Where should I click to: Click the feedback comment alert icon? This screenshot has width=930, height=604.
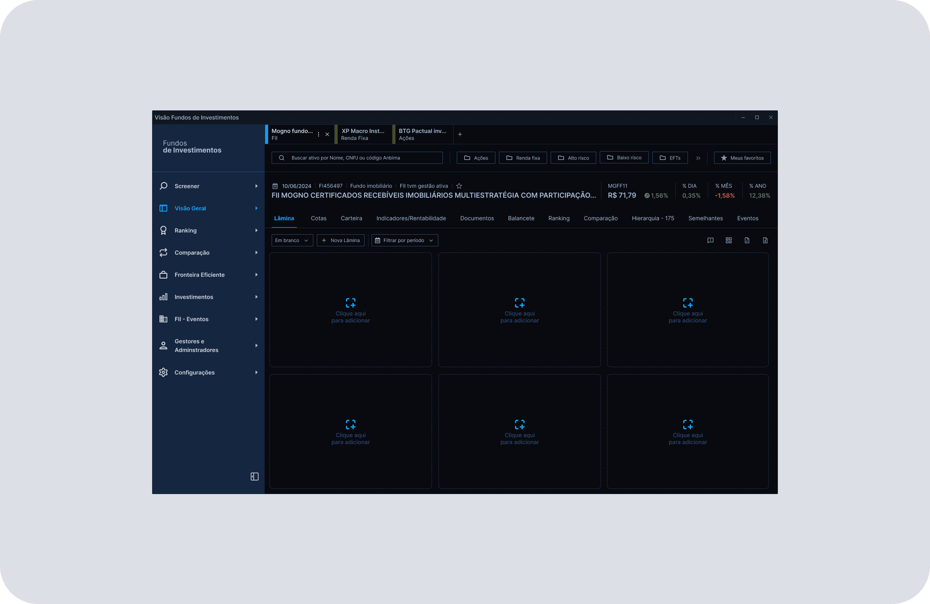[711, 240]
